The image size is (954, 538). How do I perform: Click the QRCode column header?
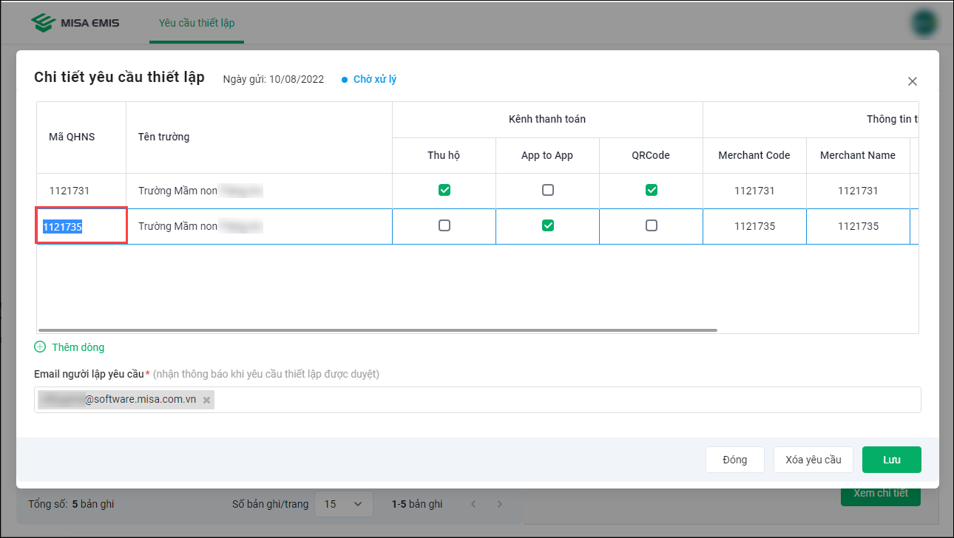pyautogui.click(x=651, y=155)
